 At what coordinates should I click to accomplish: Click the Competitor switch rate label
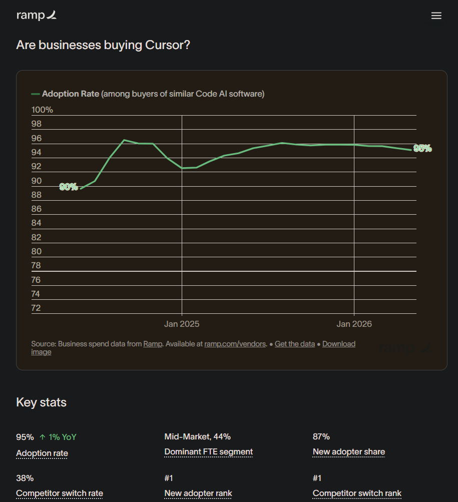tap(60, 493)
